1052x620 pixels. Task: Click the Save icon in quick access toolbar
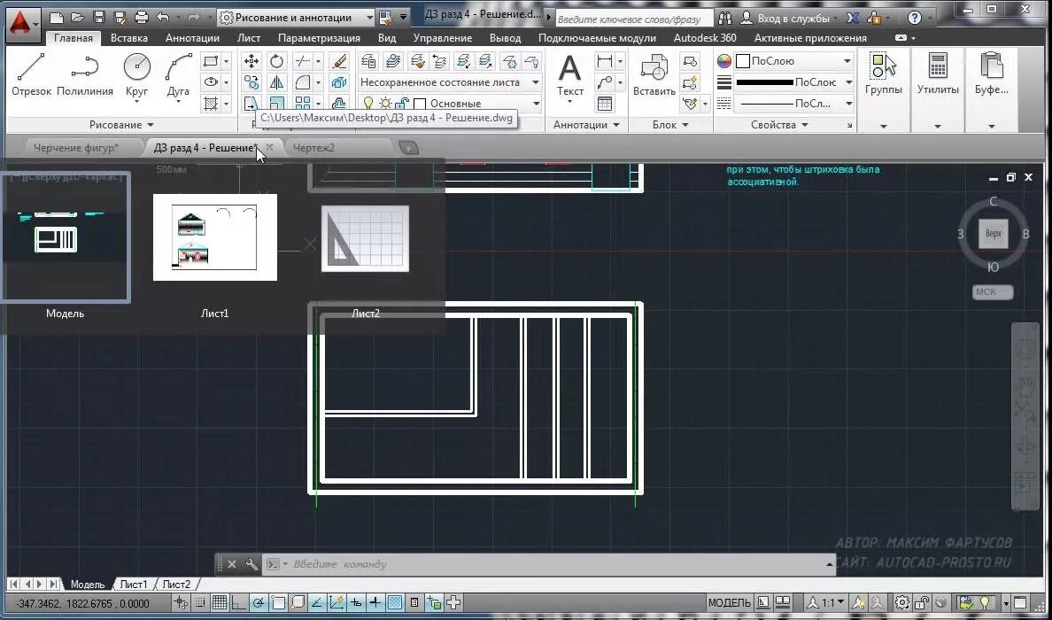coord(98,17)
